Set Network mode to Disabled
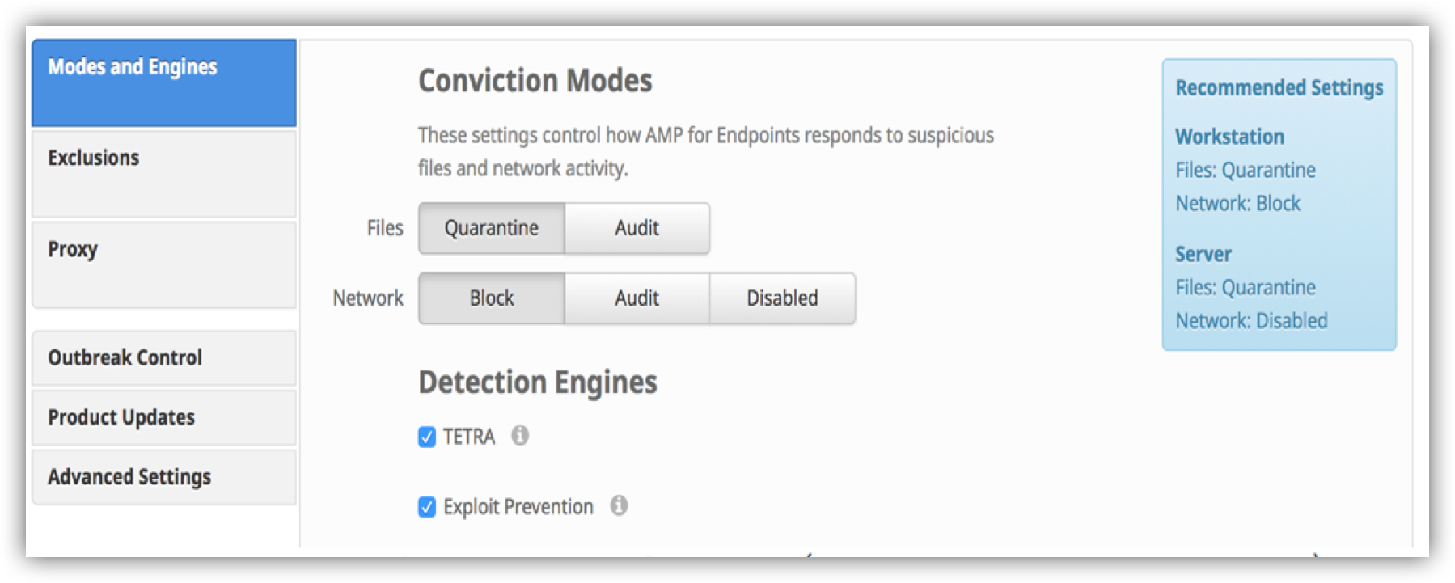 coord(782,298)
